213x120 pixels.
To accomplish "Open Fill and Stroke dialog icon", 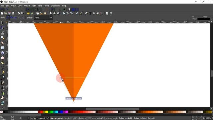I will coord(87,13).
